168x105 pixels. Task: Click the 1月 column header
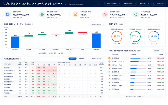click(39, 65)
